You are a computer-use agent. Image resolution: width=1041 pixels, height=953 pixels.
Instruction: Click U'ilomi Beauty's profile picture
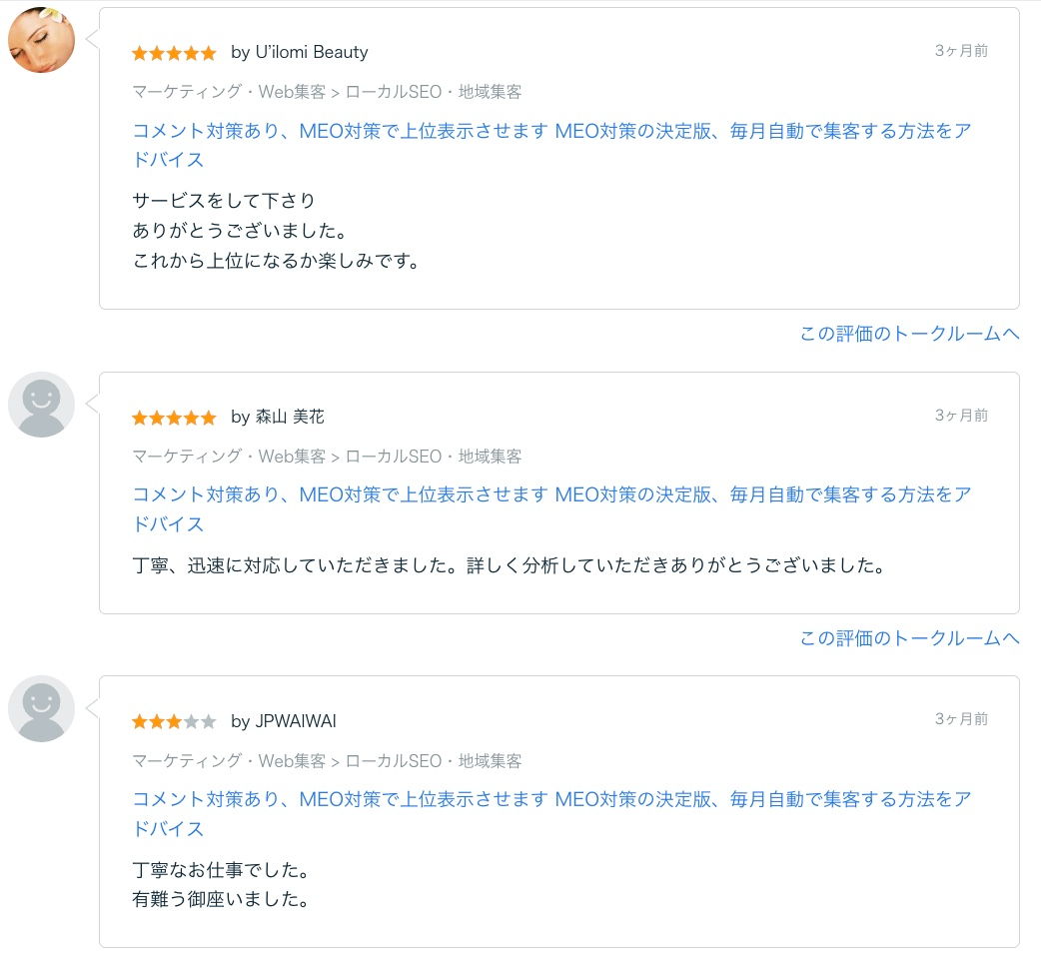(41, 40)
